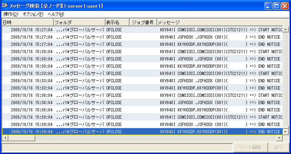Minimize the メッセージ検索 window
This screenshot has height=154, width=291.
[268, 6]
